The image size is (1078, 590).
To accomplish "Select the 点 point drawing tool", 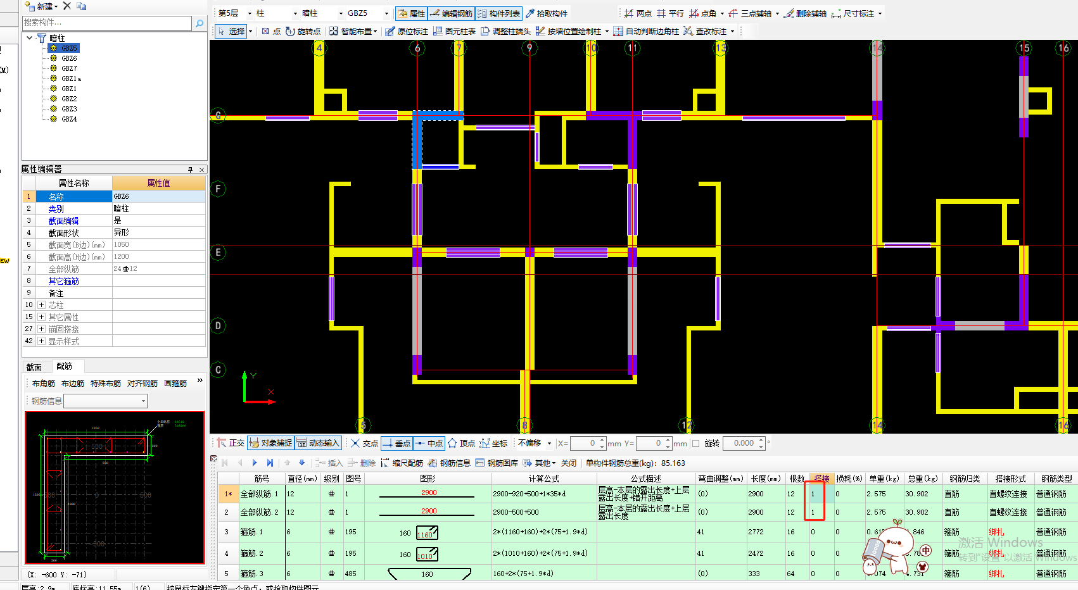I will (271, 31).
